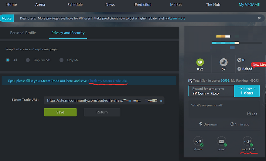Open the Trade Link icon
The width and height of the screenshot is (266, 161).
[248, 141]
